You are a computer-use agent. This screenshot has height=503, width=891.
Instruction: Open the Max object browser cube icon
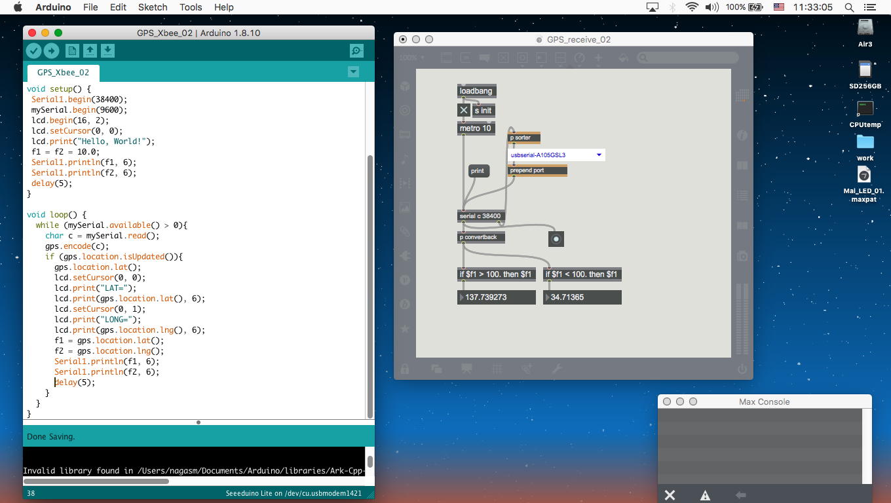click(x=405, y=86)
